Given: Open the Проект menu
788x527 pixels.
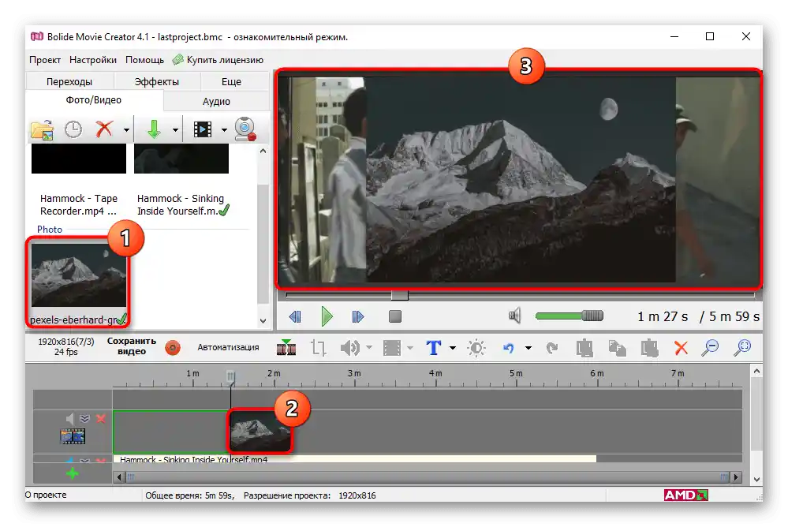Looking at the screenshot, I should point(45,60).
